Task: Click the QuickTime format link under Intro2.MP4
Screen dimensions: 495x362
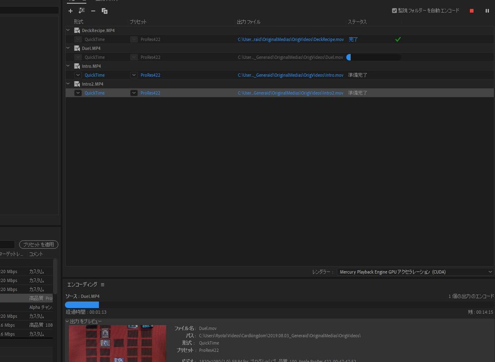Action: pos(94,93)
